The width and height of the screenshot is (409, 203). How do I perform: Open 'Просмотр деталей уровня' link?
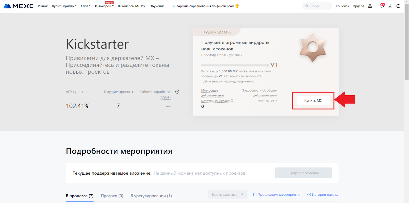pyautogui.click(x=222, y=55)
